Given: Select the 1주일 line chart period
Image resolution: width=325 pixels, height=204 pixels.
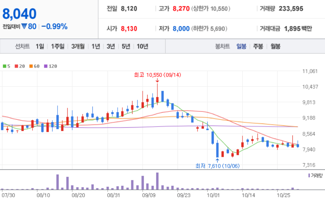Looking at the screenshot, I should (58, 46).
